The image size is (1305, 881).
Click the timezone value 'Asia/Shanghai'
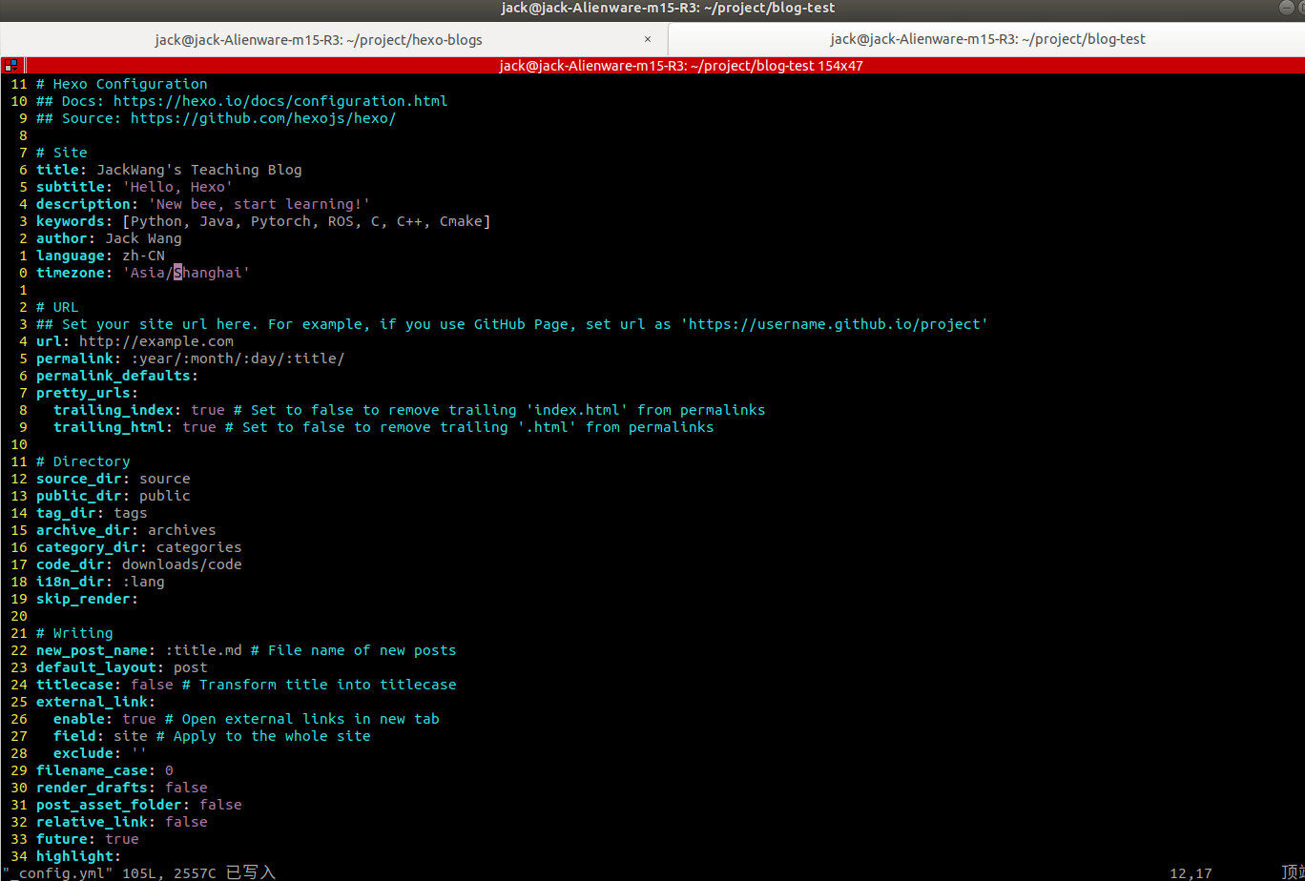pyautogui.click(x=186, y=273)
